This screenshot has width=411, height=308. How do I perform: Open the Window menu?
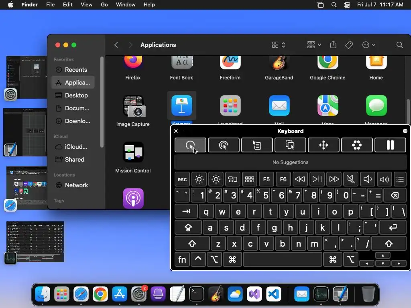point(126,5)
